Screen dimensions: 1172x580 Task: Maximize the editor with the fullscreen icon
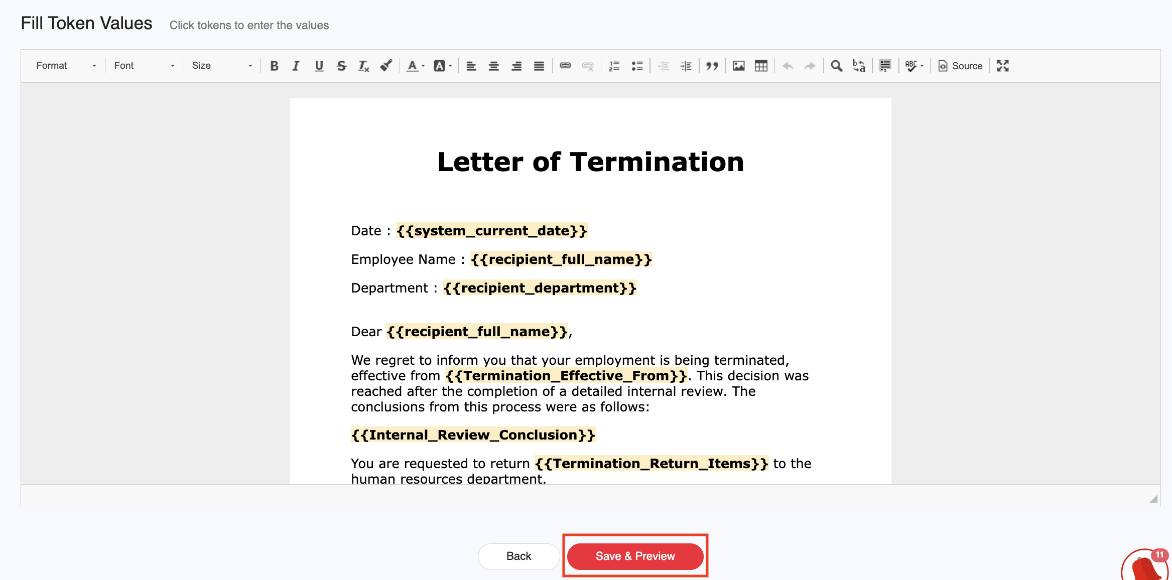click(x=1003, y=66)
